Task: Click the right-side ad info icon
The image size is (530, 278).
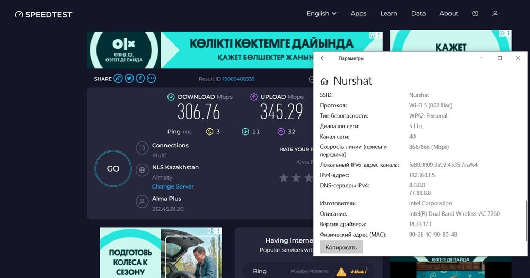Action: pyautogui.click(x=502, y=33)
